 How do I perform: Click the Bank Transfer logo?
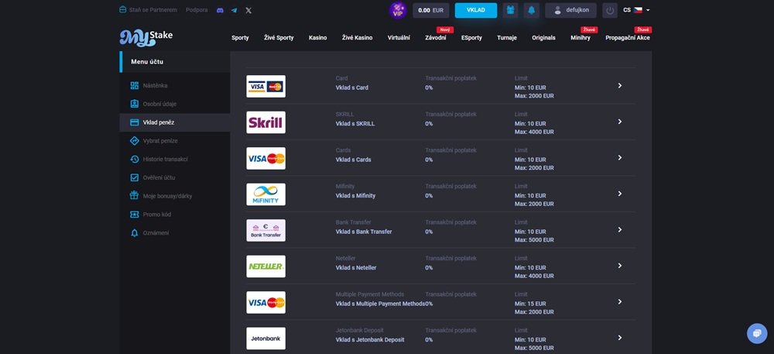point(265,231)
